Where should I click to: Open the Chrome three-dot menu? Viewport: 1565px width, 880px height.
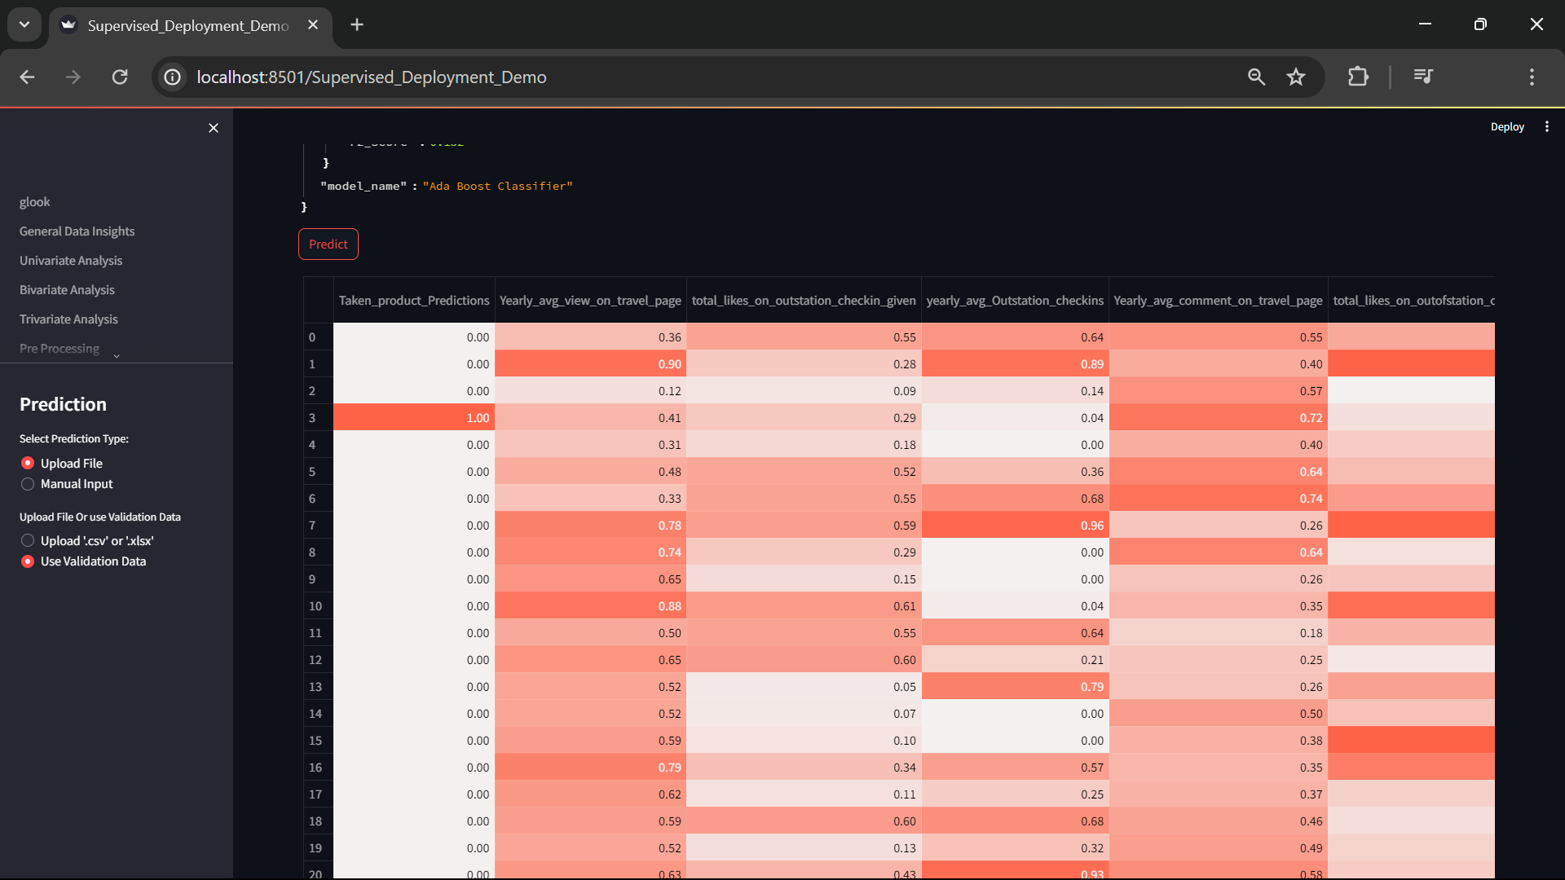(x=1532, y=77)
